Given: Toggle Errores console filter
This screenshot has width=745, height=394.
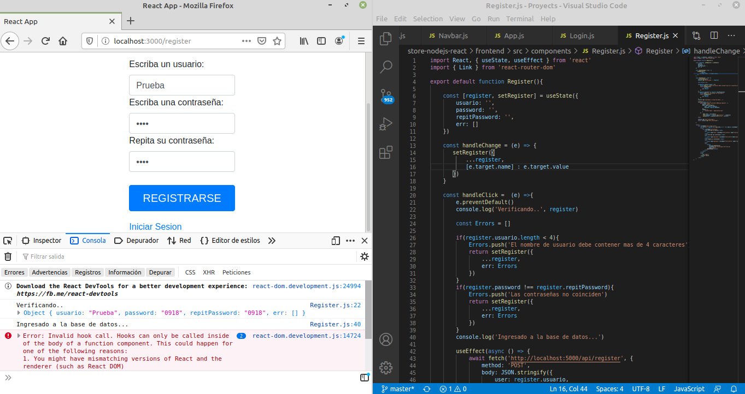Looking at the screenshot, I should coord(14,272).
